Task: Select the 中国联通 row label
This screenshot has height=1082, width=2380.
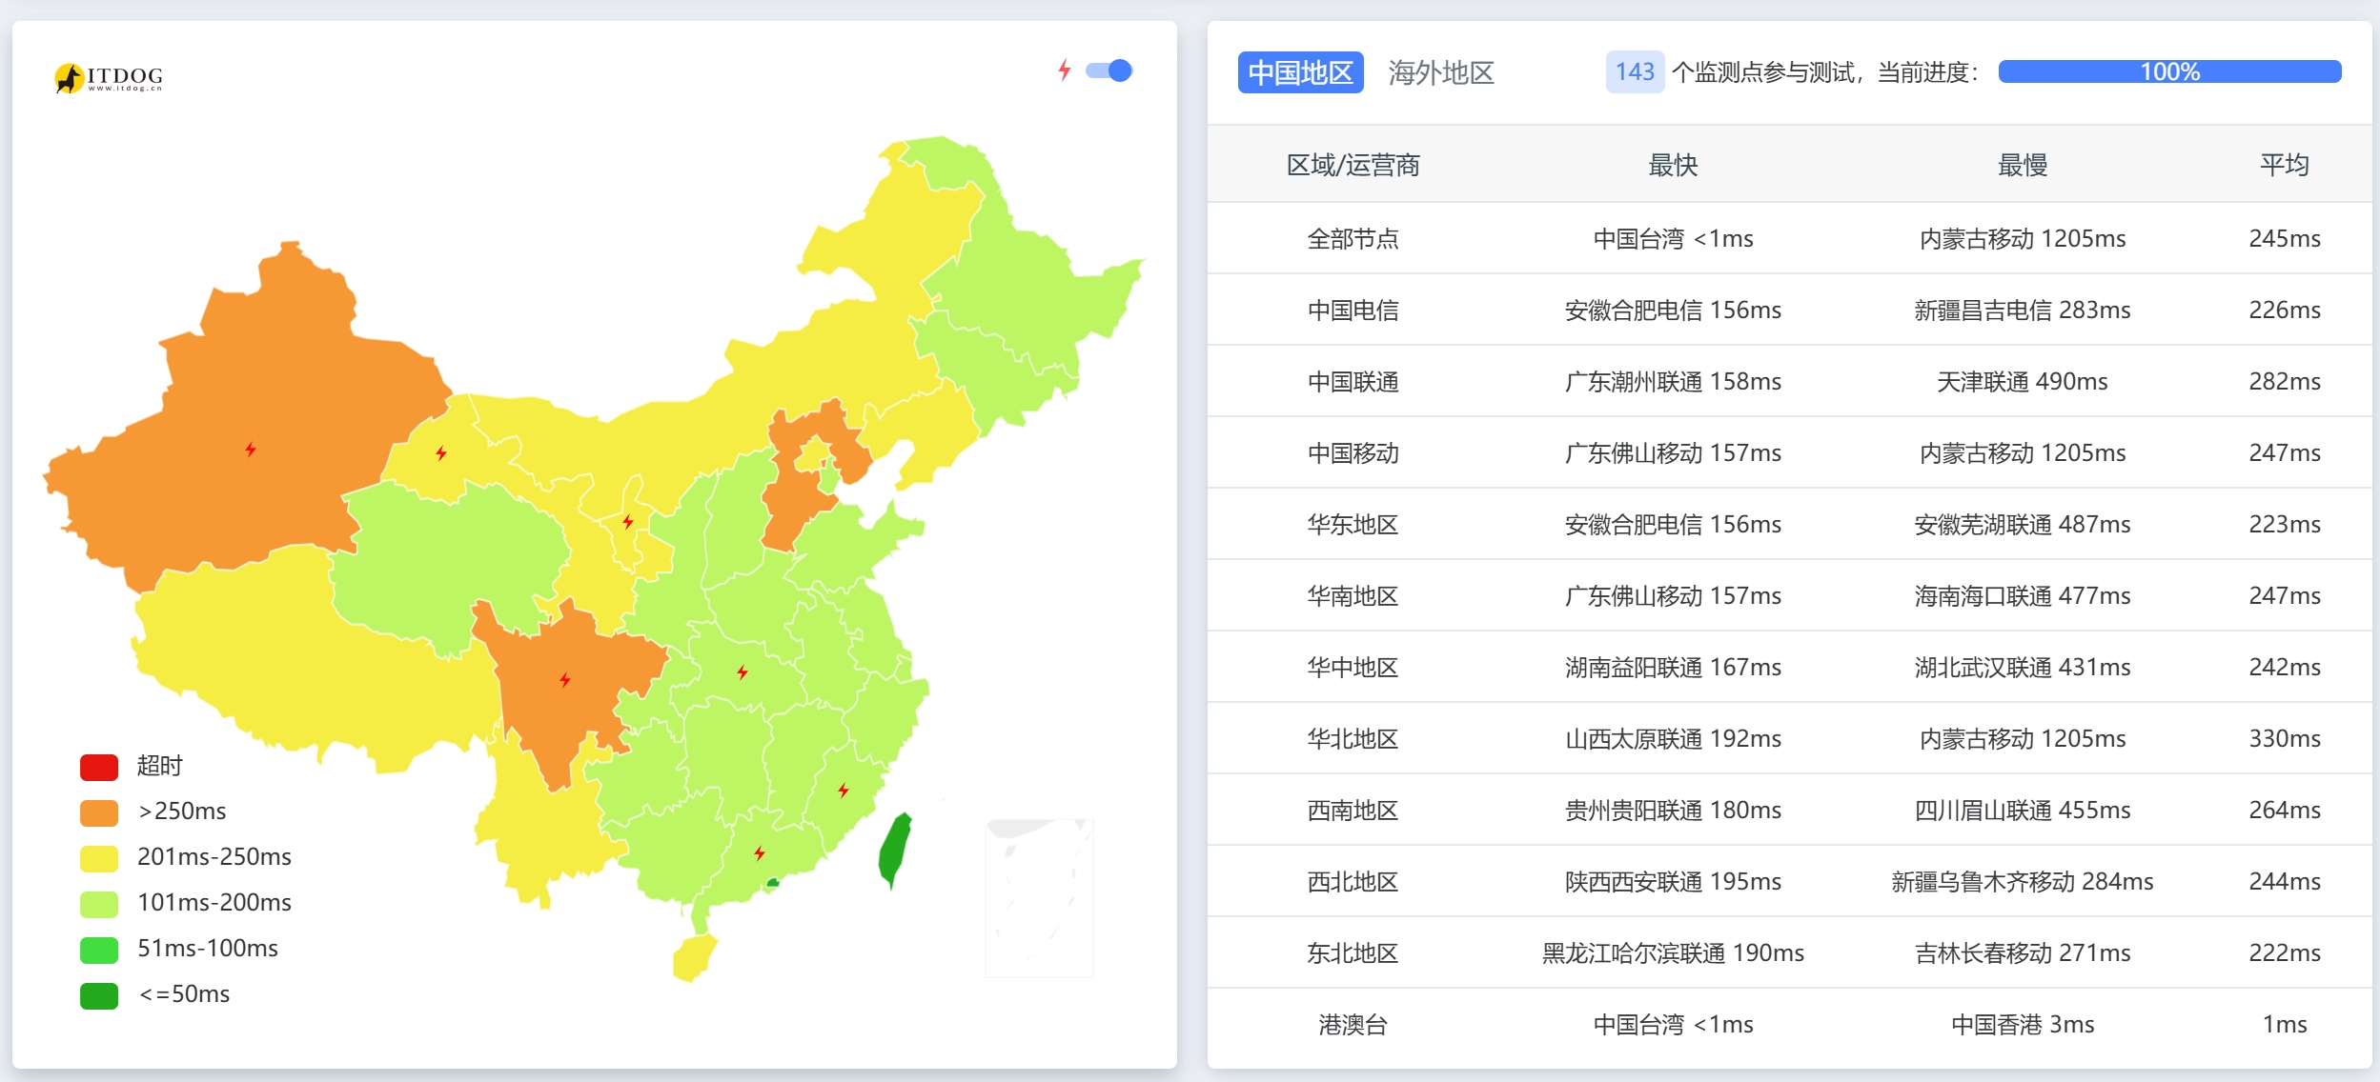Action: [x=1353, y=381]
